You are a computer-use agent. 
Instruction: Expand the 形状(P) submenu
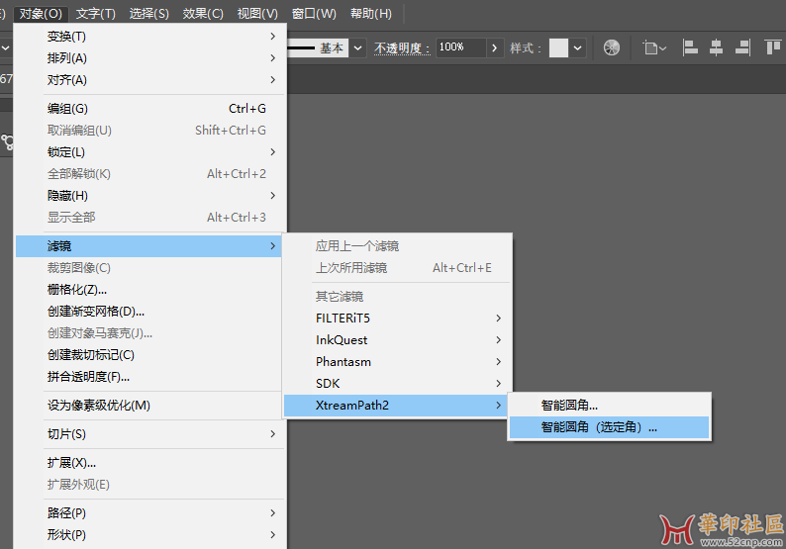148,535
